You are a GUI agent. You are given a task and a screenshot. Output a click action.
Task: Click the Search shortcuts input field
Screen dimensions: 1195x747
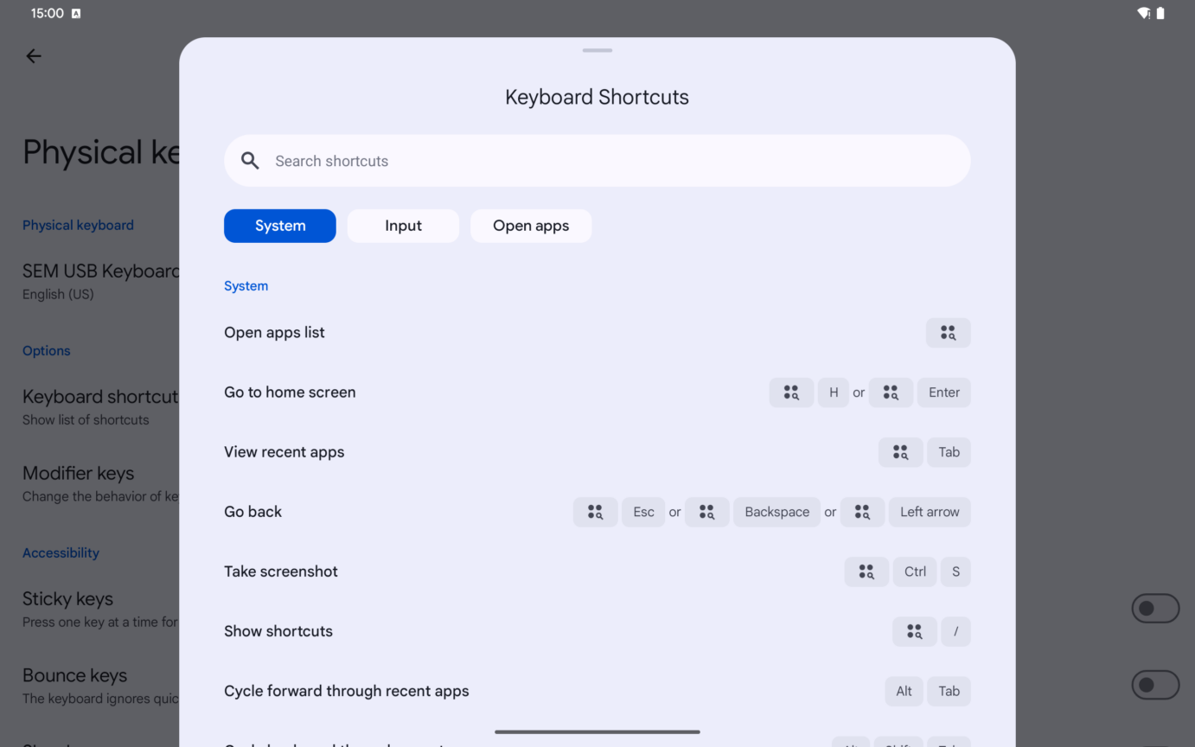coord(597,160)
